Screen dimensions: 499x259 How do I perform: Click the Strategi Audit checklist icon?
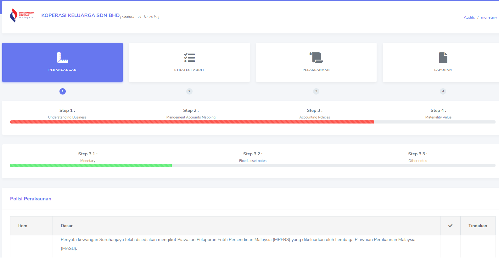click(189, 58)
